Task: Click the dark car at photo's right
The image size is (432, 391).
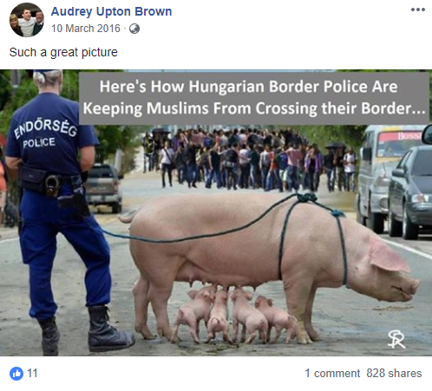Action: click(410, 192)
